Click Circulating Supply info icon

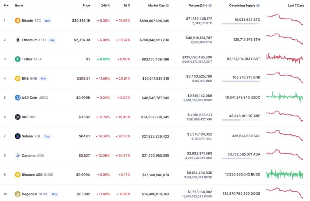click(x=258, y=5)
